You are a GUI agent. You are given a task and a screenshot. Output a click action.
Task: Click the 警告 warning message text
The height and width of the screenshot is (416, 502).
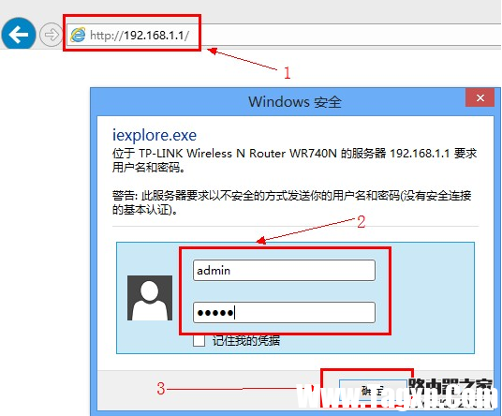click(x=291, y=202)
